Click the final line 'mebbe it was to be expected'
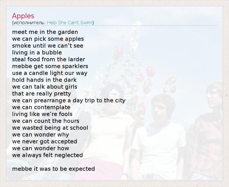Viewport: 229px width, 187px height. click(x=54, y=169)
